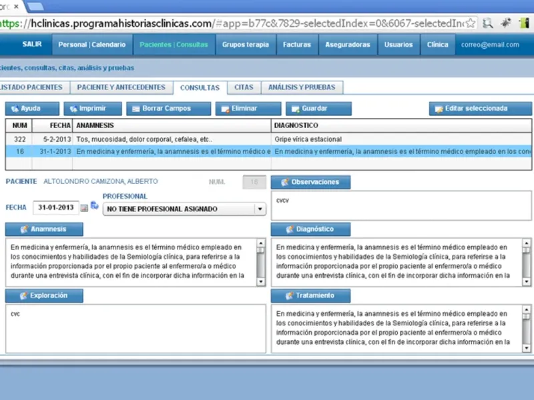The width and height of the screenshot is (534, 400).
Task: Click the Diagnóstico button
Action: (310, 229)
